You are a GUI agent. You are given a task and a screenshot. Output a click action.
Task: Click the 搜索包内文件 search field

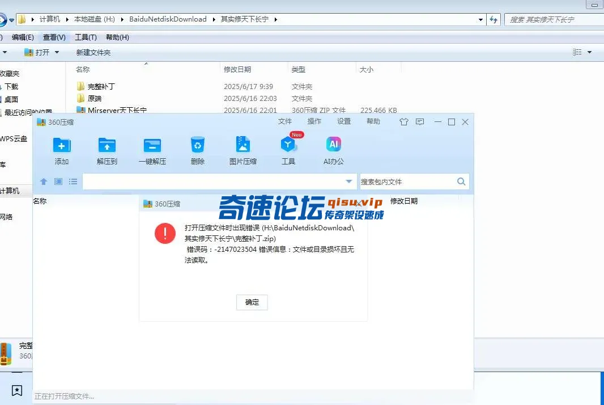pyautogui.click(x=408, y=182)
